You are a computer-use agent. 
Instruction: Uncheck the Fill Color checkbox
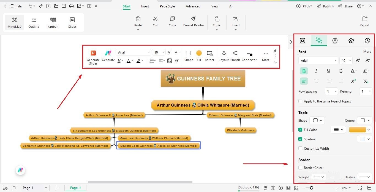tap(300, 130)
